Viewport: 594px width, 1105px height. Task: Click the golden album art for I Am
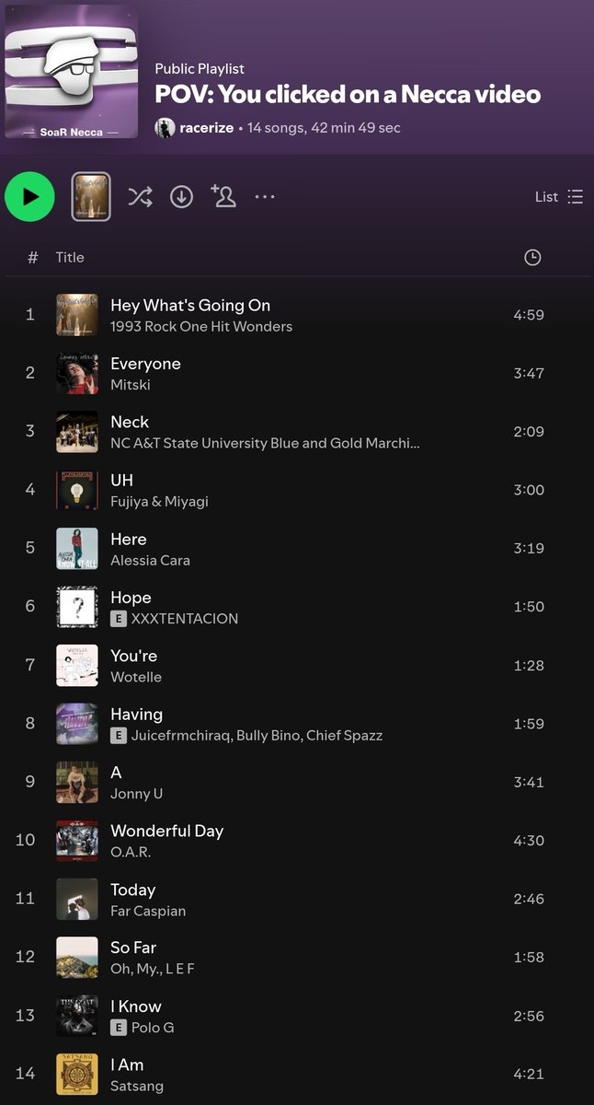point(77,1074)
